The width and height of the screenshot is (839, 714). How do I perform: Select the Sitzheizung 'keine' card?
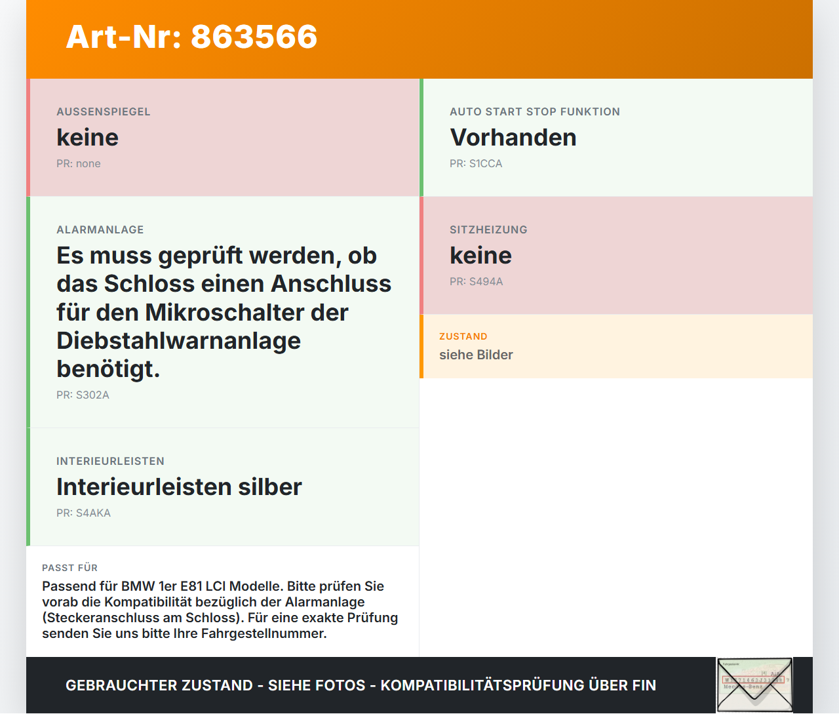click(x=616, y=256)
